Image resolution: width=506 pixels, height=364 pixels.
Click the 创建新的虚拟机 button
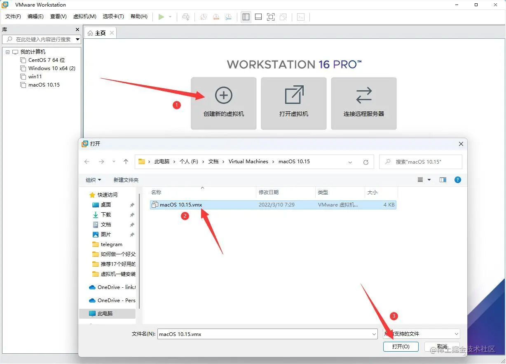(x=223, y=103)
